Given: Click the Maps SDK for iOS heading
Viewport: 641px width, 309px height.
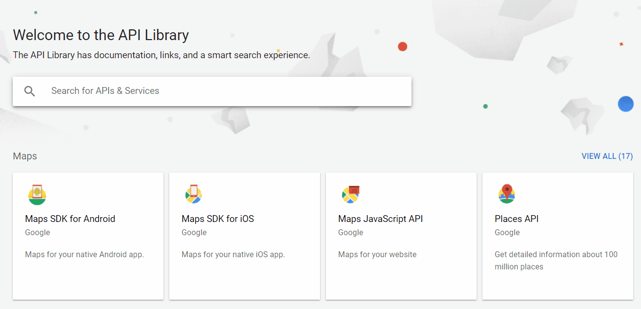Looking at the screenshot, I should pyautogui.click(x=218, y=219).
